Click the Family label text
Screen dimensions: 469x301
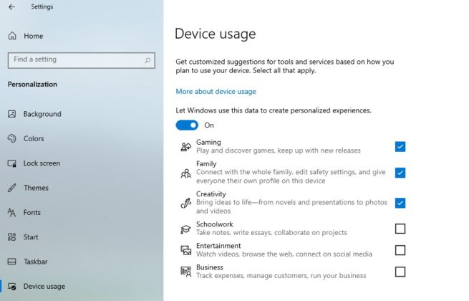tap(206, 164)
